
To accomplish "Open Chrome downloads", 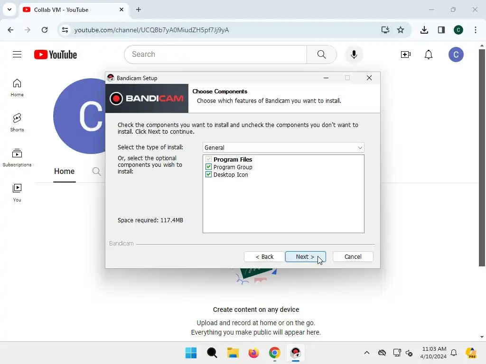I will [424, 30].
